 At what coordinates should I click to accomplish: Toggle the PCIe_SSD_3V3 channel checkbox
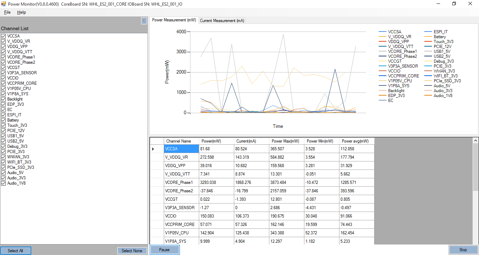(4, 167)
